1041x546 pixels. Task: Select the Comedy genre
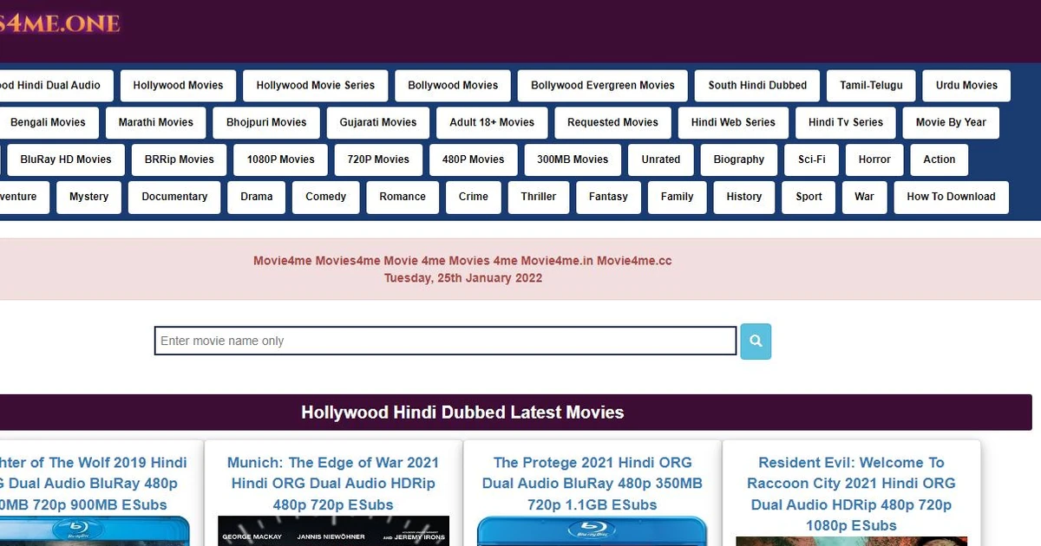click(325, 197)
